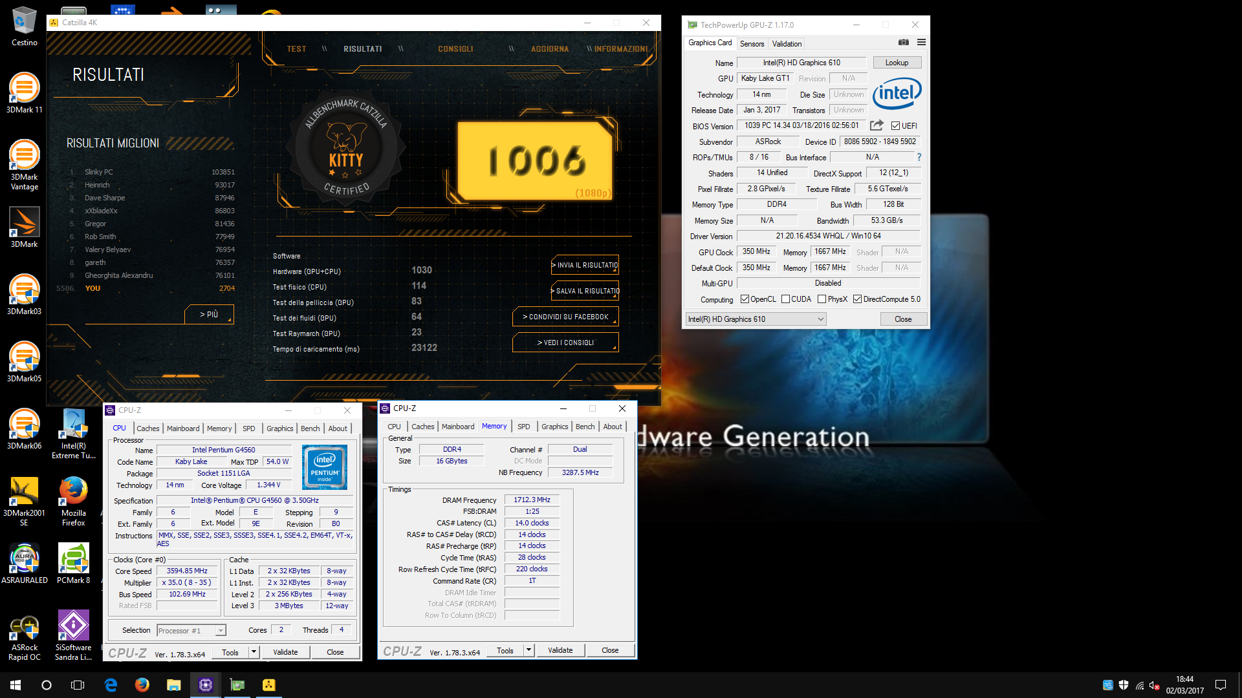Open File Explorer from the taskbar

(173, 685)
